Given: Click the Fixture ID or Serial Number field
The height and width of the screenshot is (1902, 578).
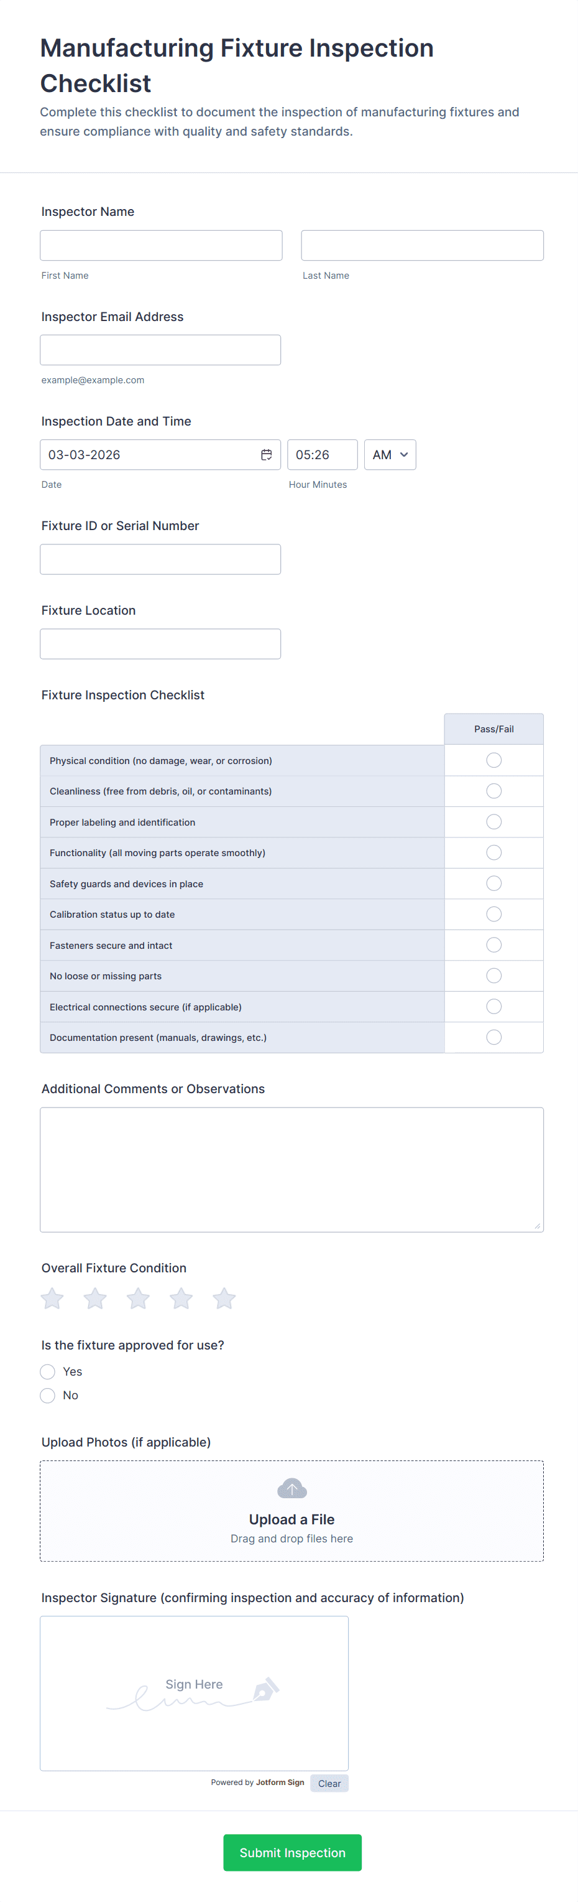Looking at the screenshot, I should point(161,559).
